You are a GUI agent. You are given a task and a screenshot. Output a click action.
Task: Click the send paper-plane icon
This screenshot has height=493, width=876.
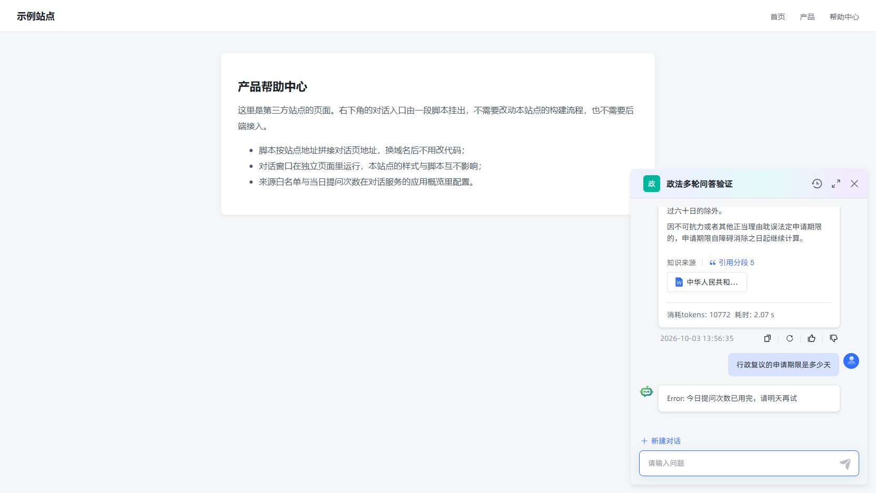coord(845,464)
